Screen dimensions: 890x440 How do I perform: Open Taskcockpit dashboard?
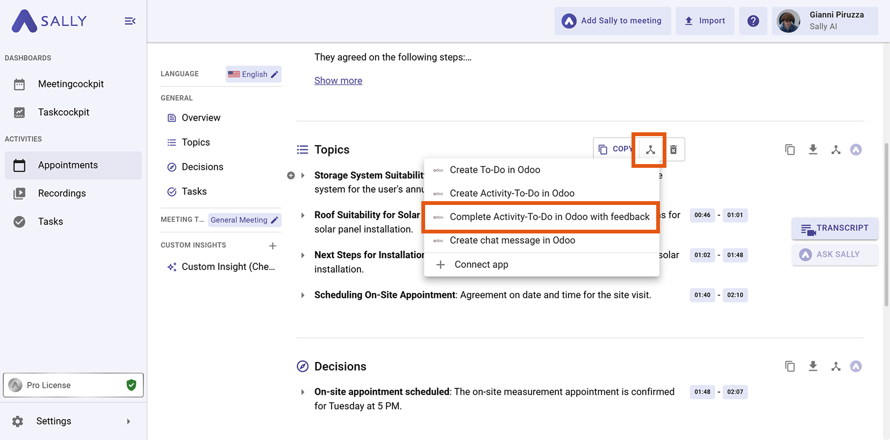tap(63, 112)
